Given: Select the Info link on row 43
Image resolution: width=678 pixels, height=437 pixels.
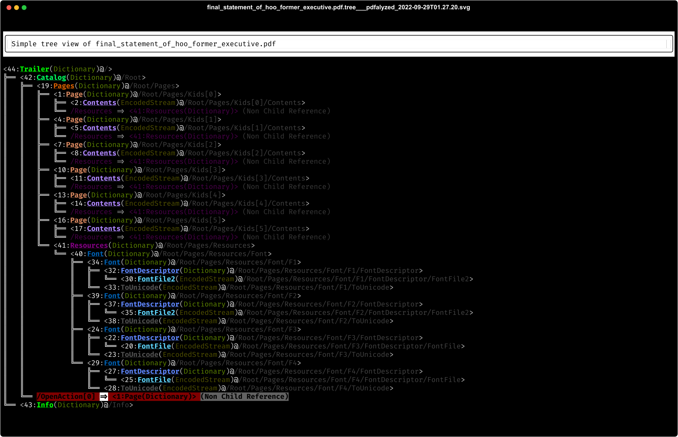Looking at the screenshot, I should tap(45, 405).
